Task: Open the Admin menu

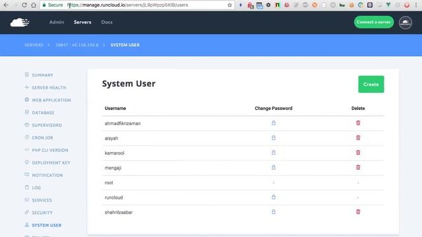Action: [x=57, y=22]
